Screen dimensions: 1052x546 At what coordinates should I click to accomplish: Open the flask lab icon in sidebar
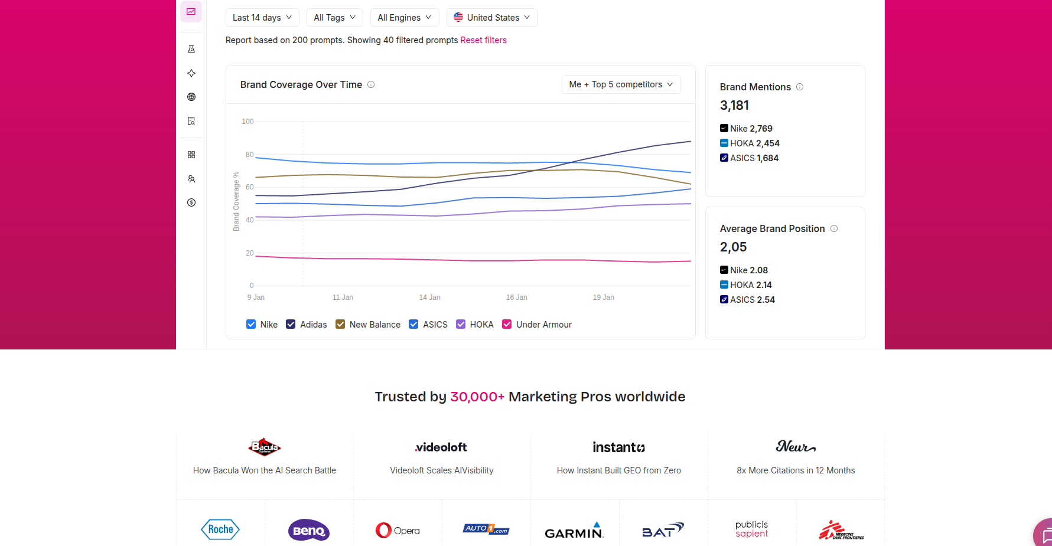coord(191,49)
